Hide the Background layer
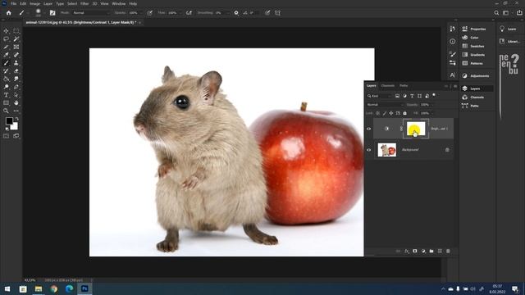The width and height of the screenshot is (525, 295). click(x=369, y=150)
